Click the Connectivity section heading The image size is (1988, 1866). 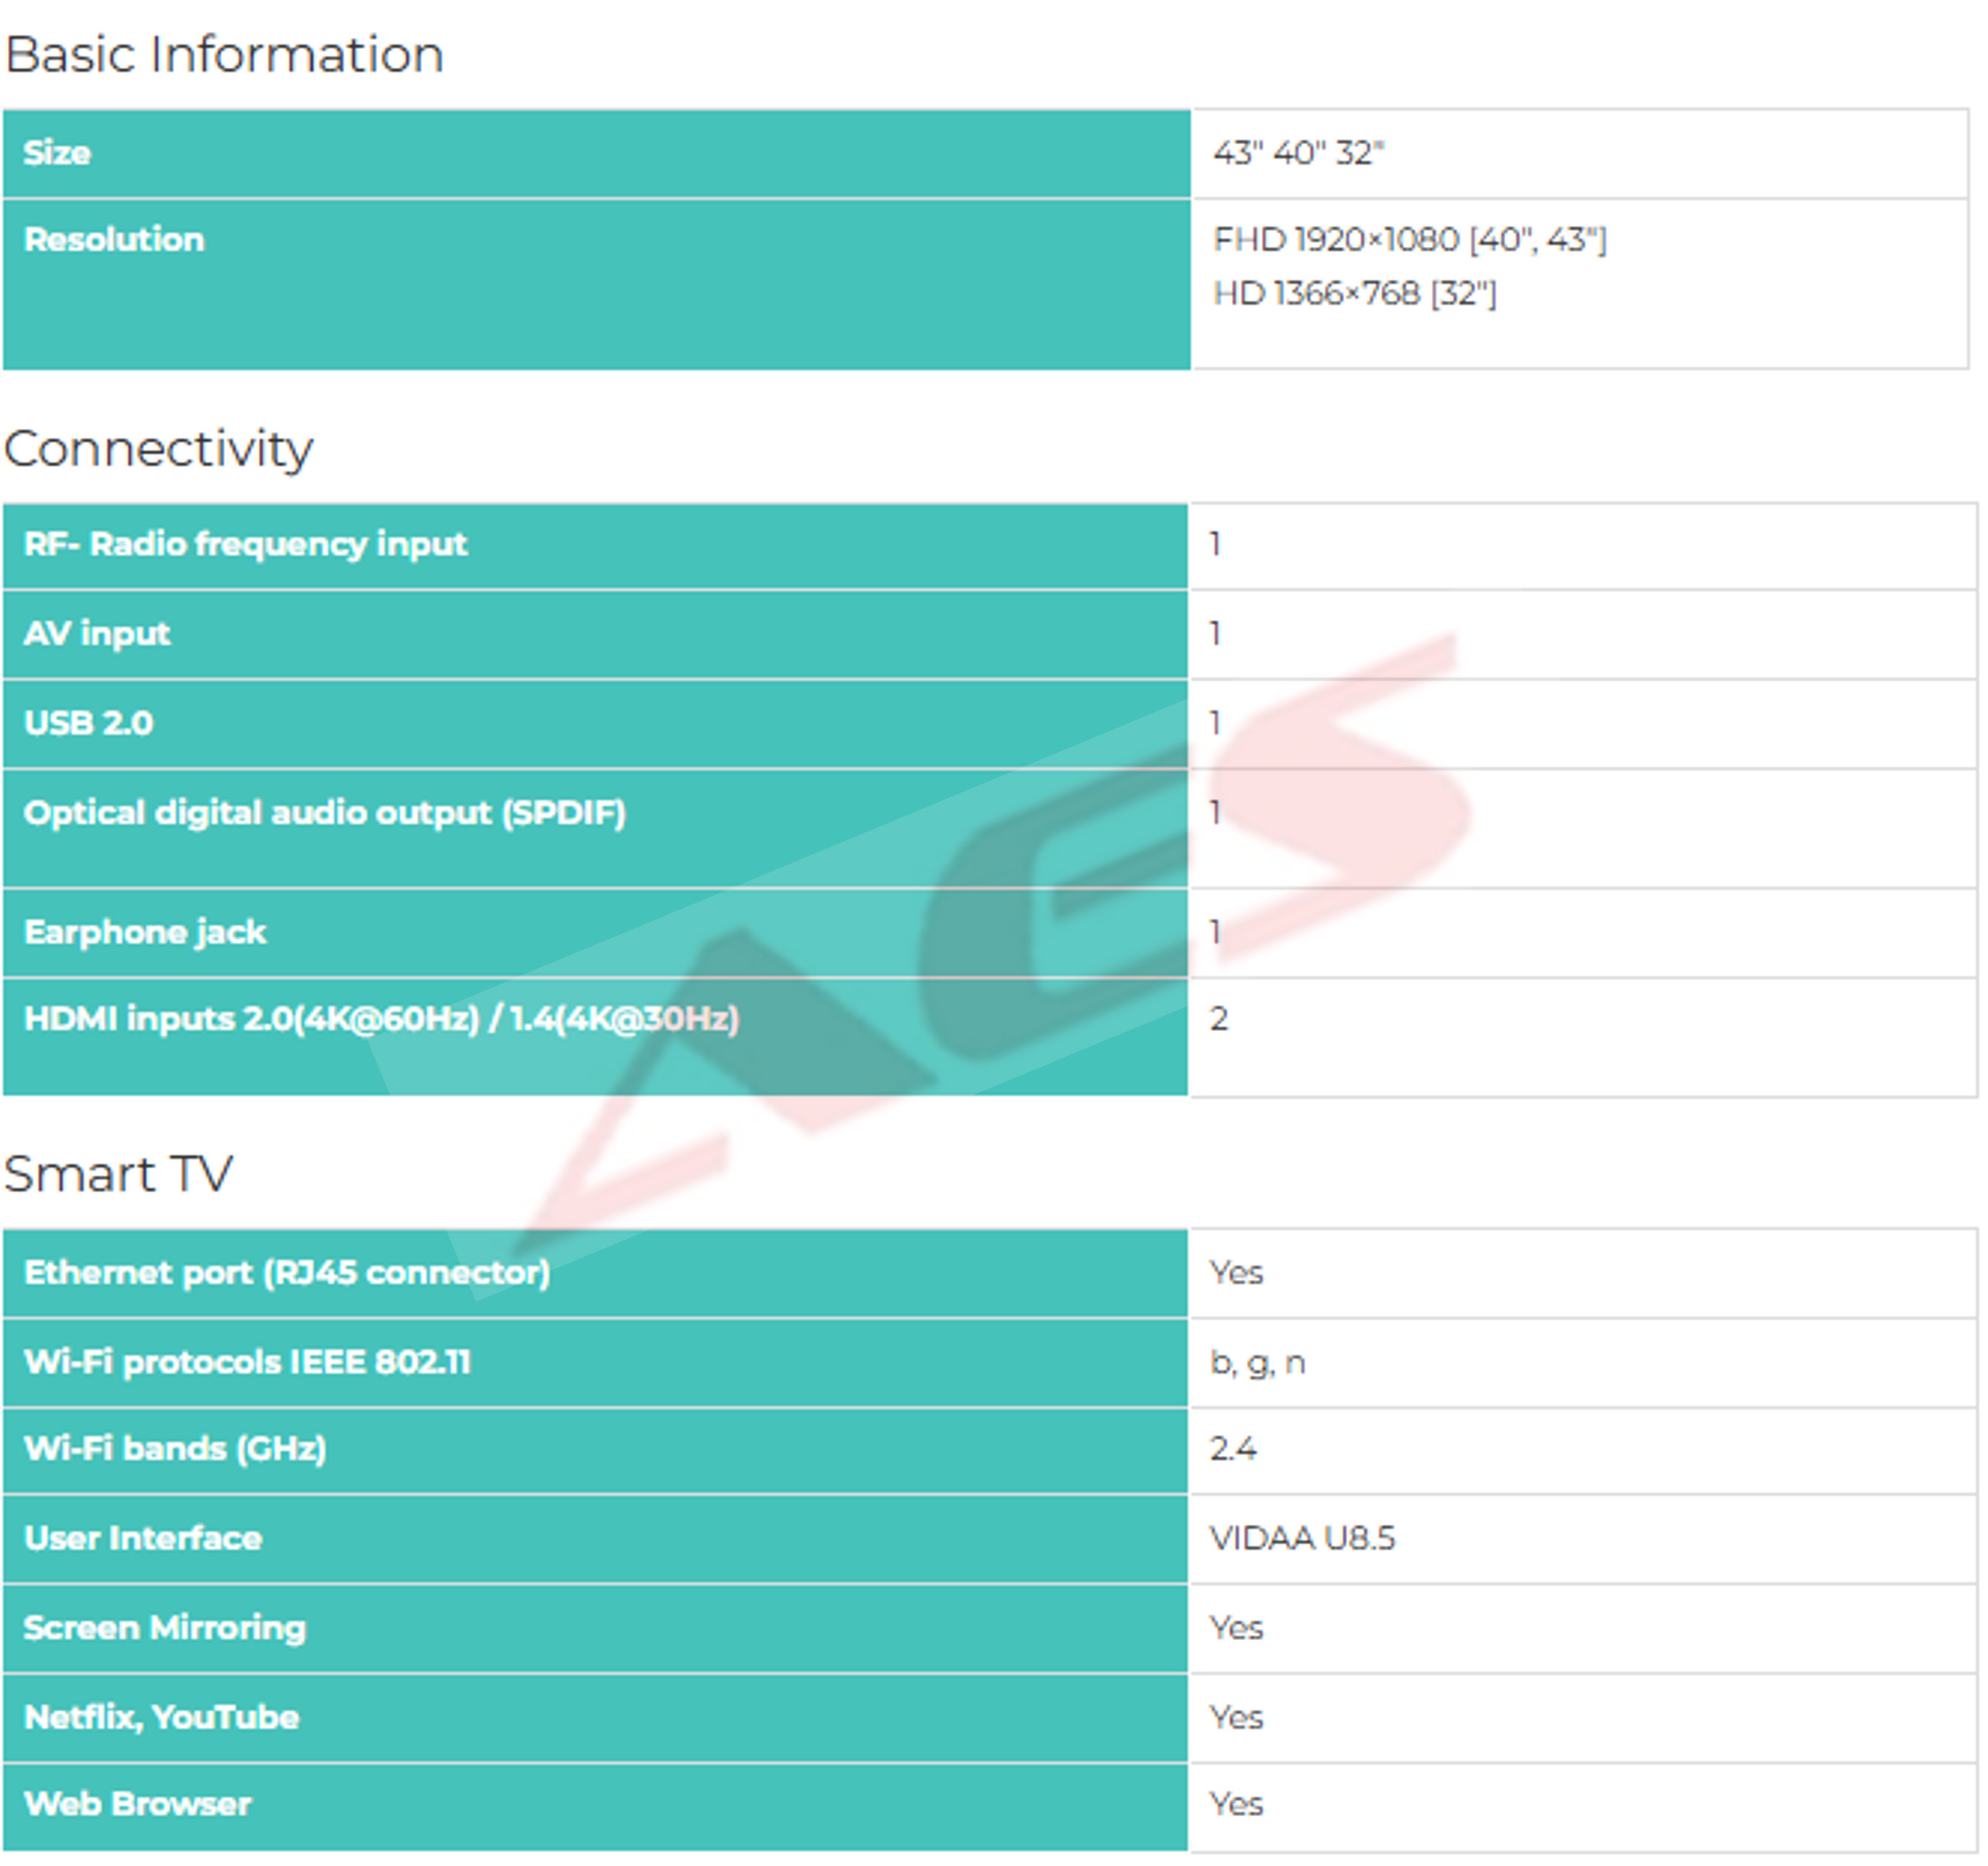click(x=158, y=449)
